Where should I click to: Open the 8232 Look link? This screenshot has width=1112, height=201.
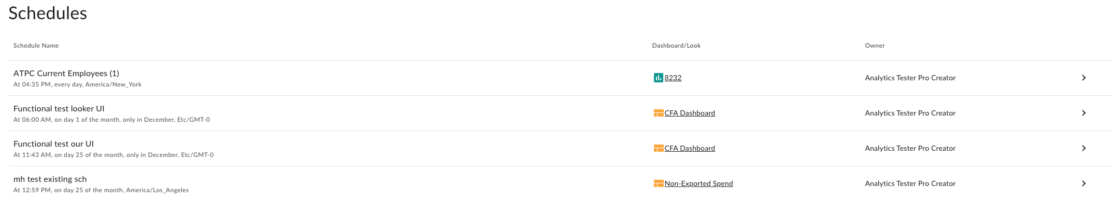click(673, 78)
